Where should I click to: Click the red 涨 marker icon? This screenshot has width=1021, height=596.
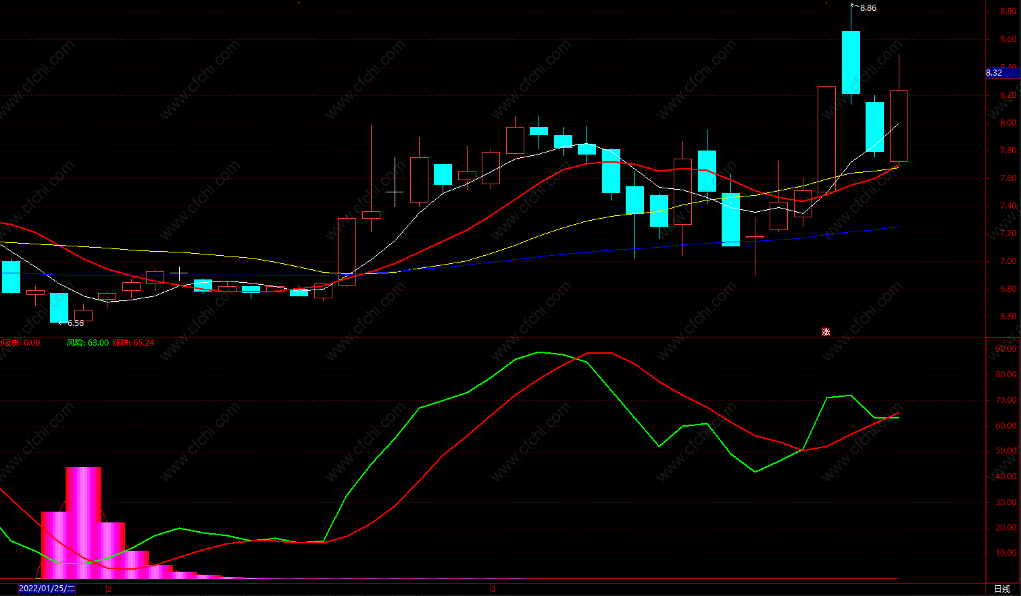point(825,331)
